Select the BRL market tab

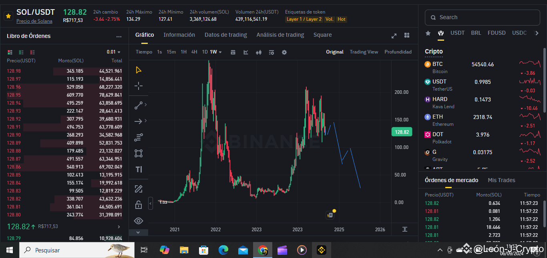(x=476, y=33)
